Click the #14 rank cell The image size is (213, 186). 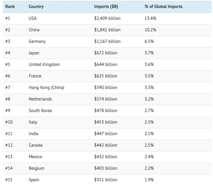(9, 168)
